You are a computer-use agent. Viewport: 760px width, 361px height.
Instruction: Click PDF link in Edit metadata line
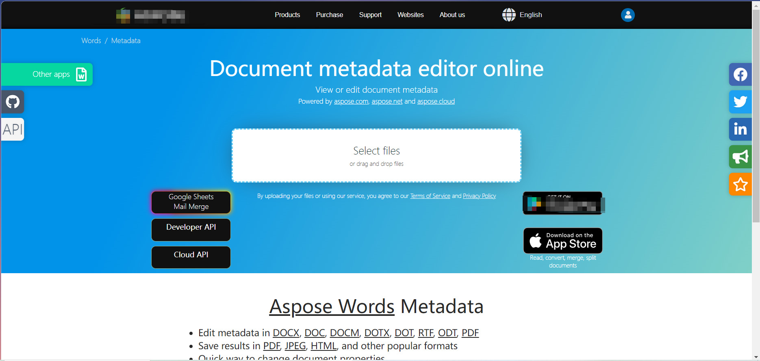click(470, 333)
